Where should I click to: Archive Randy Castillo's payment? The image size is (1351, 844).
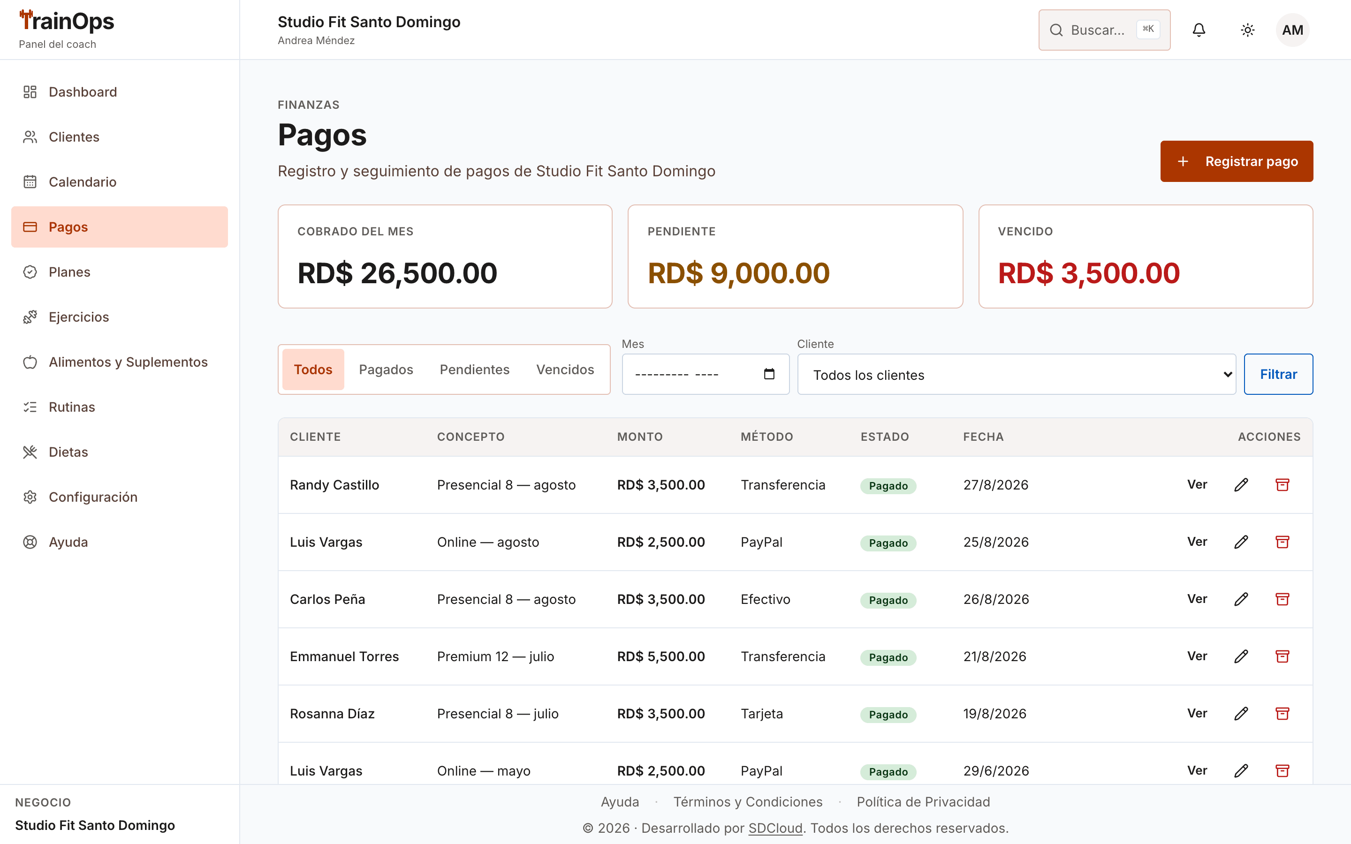point(1283,484)
